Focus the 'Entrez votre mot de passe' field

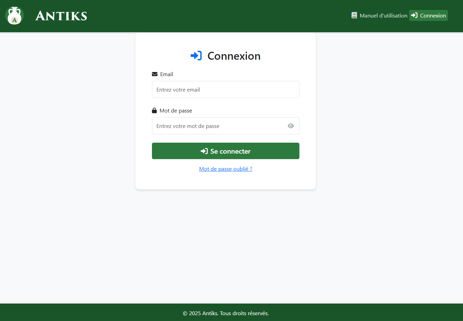point(218,126)
